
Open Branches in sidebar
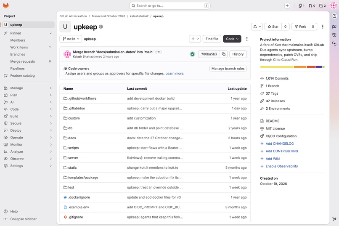(x=28, y=54)
